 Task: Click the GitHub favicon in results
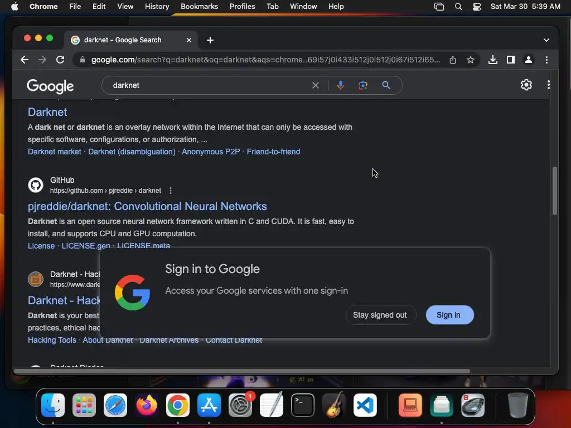tap(36, 185)
